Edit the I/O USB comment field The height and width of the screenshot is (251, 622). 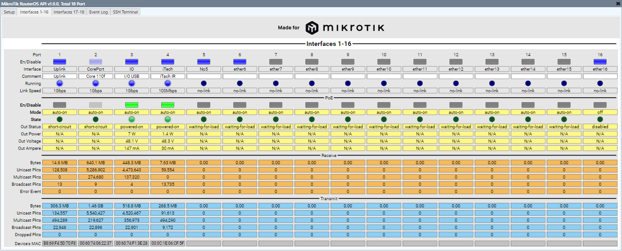pyautogui.click(x=132, y=76)
